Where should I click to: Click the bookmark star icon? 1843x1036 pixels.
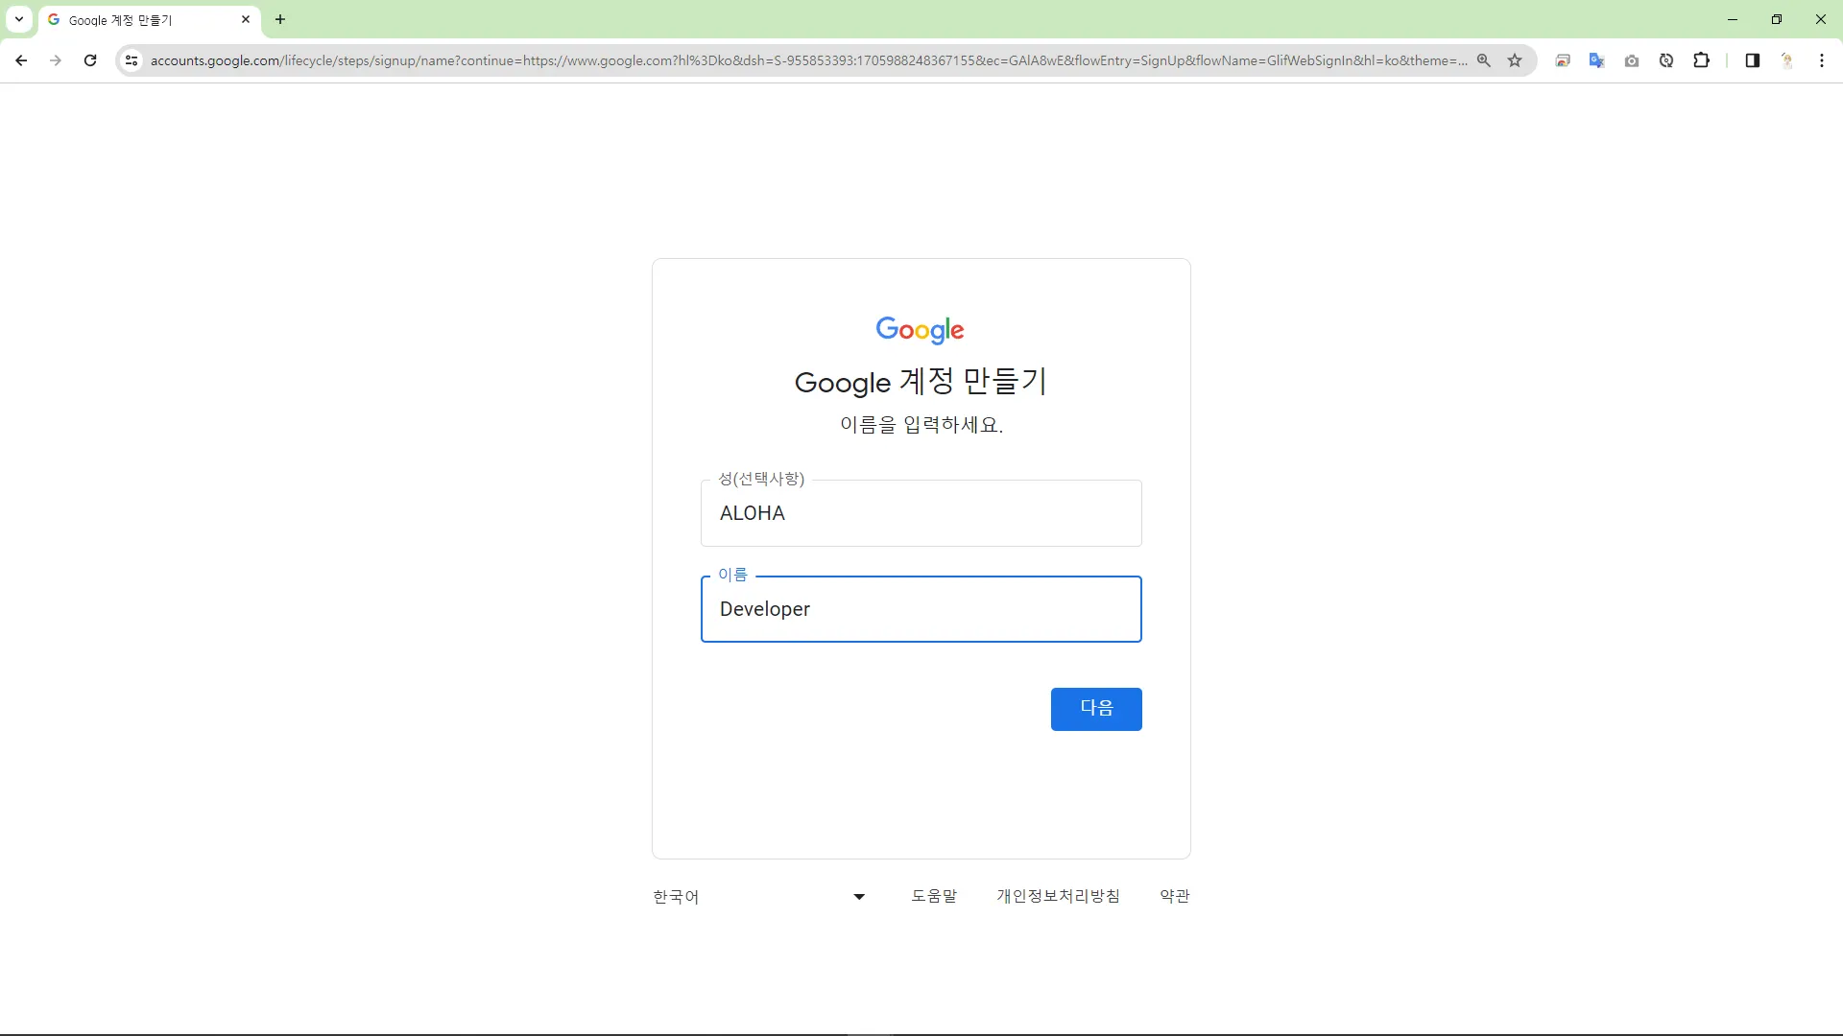point(1515,60)
